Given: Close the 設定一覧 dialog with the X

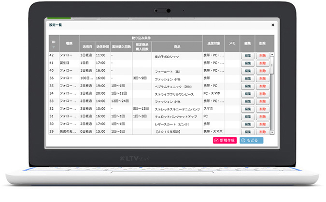Looking at the screenshot, I should click(x=273, y=25).
